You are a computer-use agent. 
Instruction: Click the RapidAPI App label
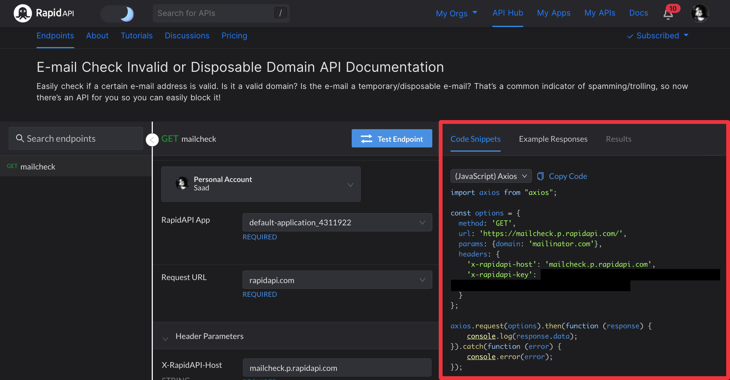point(186,220)
